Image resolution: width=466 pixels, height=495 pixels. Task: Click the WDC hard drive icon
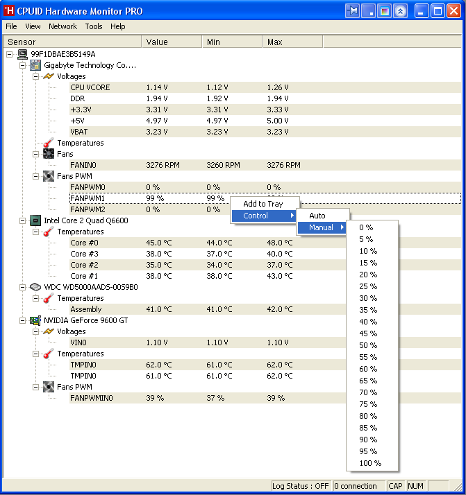pos(35,287)
